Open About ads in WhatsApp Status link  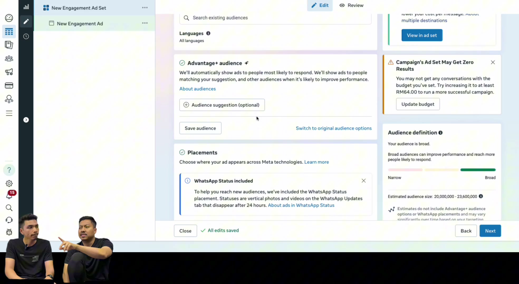(301, 205)
